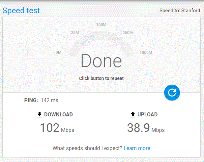
Task: Open the Learn more link
Action: 137,148
